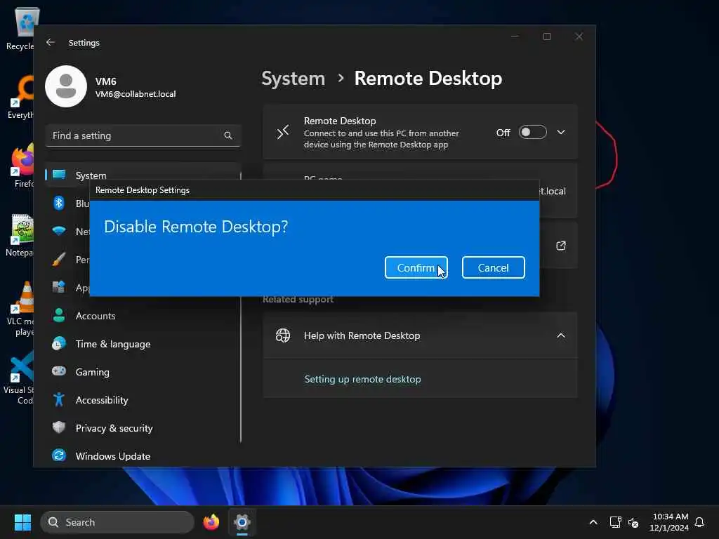The image size is (719, 539).
Task: Open Windows Update settings
Action: click(143, 456)
